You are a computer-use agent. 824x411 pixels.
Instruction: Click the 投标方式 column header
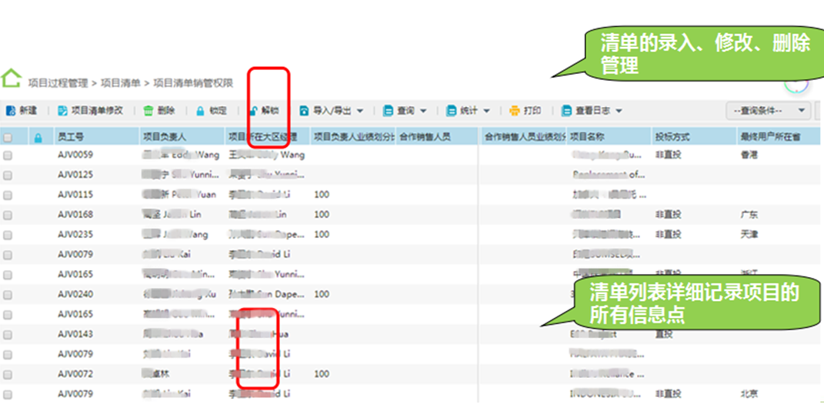672,137
